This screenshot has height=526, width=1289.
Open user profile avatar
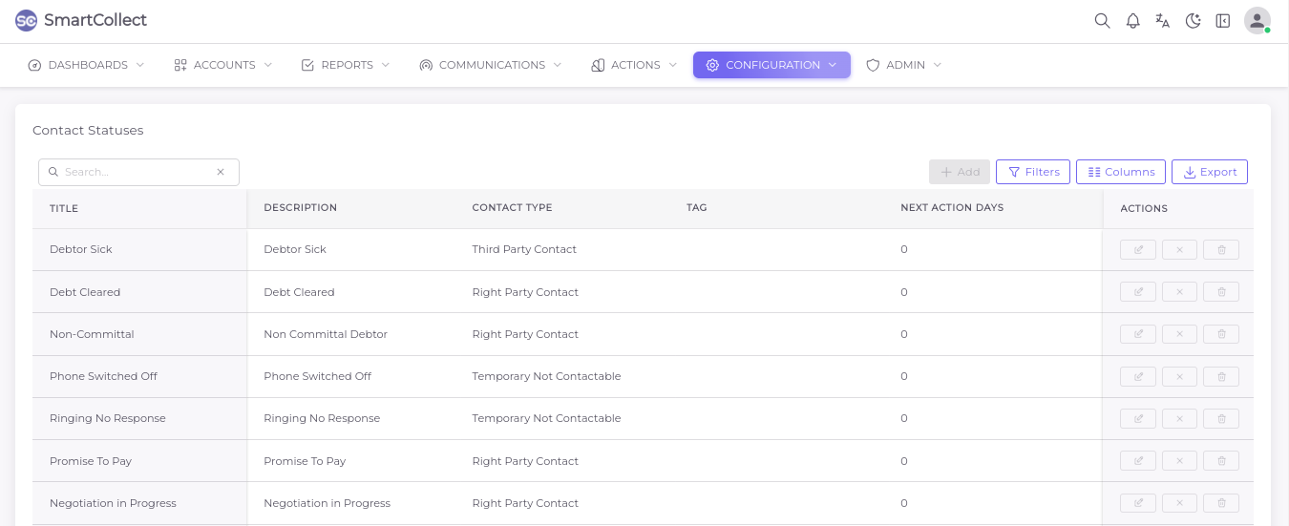[1257, 21]
